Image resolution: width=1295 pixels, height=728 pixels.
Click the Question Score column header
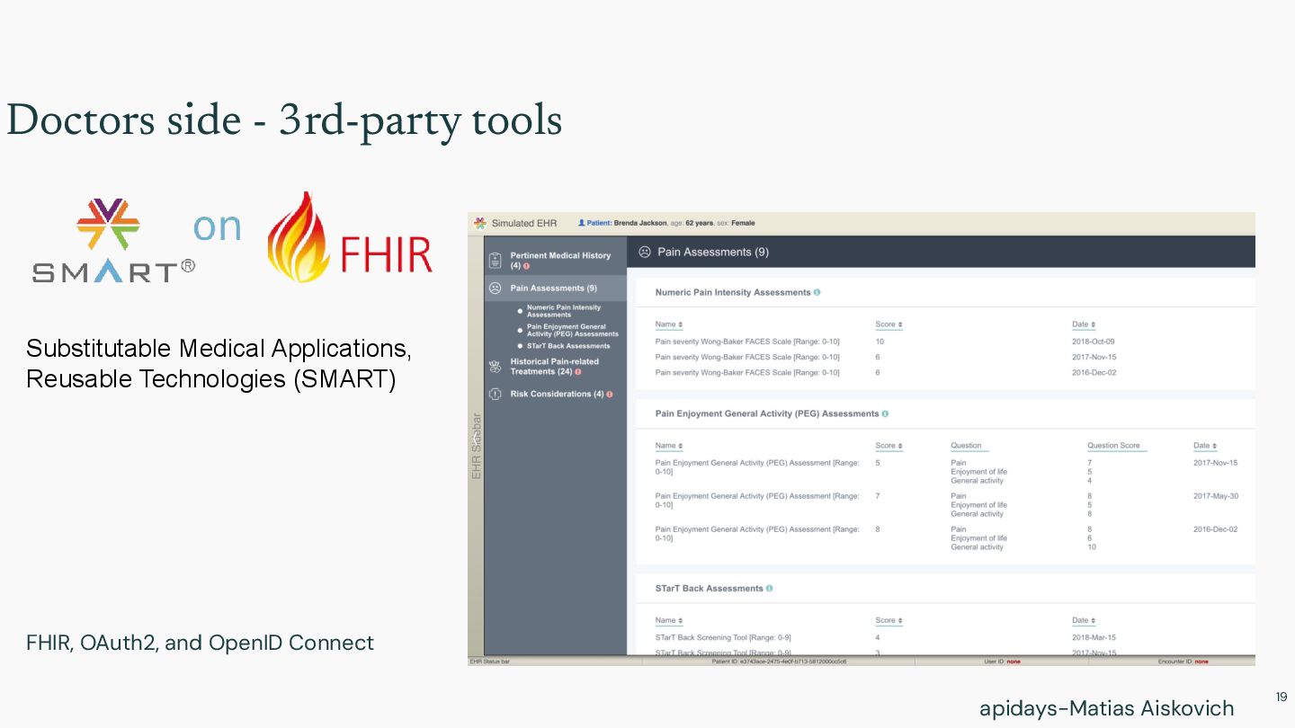[1113, 446]
